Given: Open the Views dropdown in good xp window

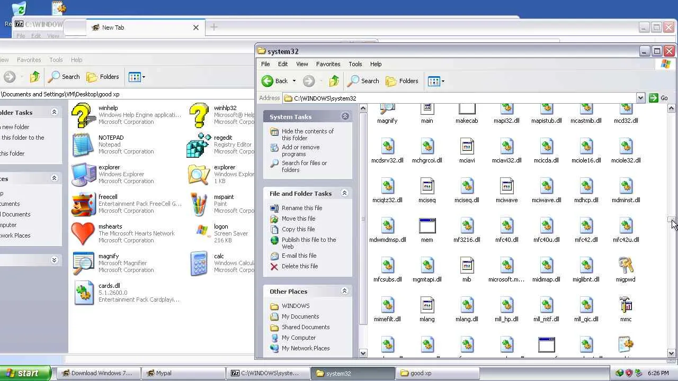Looking at the screenshot, I should coord(143,77).
